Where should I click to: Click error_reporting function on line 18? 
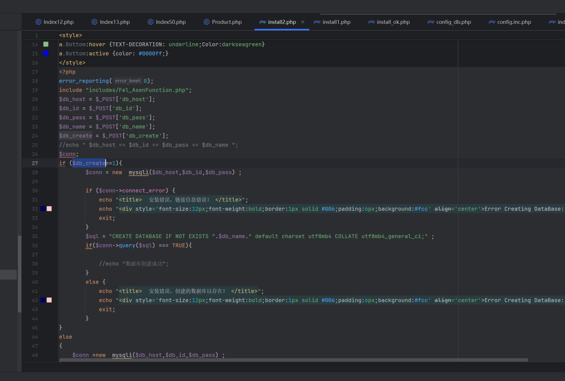(84, 81)
